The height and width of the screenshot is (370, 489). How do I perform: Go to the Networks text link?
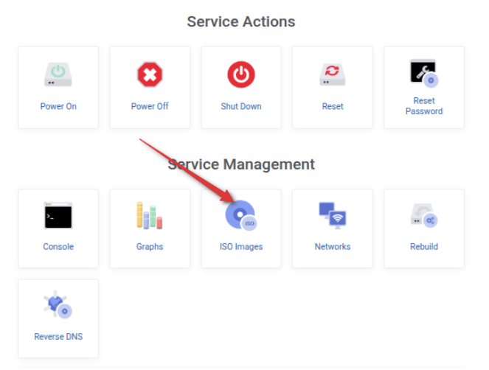(333, 247)
